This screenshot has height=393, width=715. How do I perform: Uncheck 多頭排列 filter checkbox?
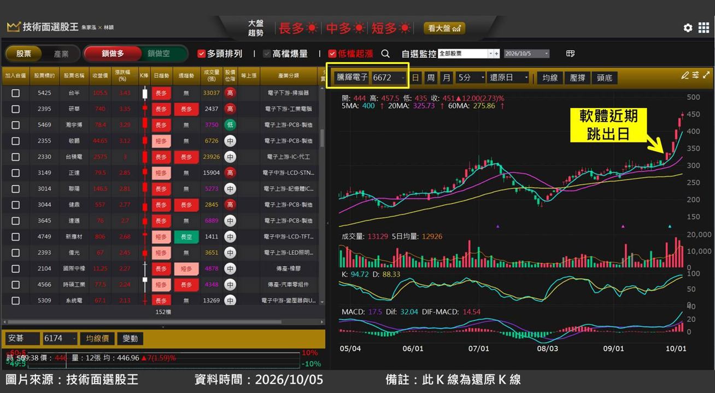coord(201,53)
